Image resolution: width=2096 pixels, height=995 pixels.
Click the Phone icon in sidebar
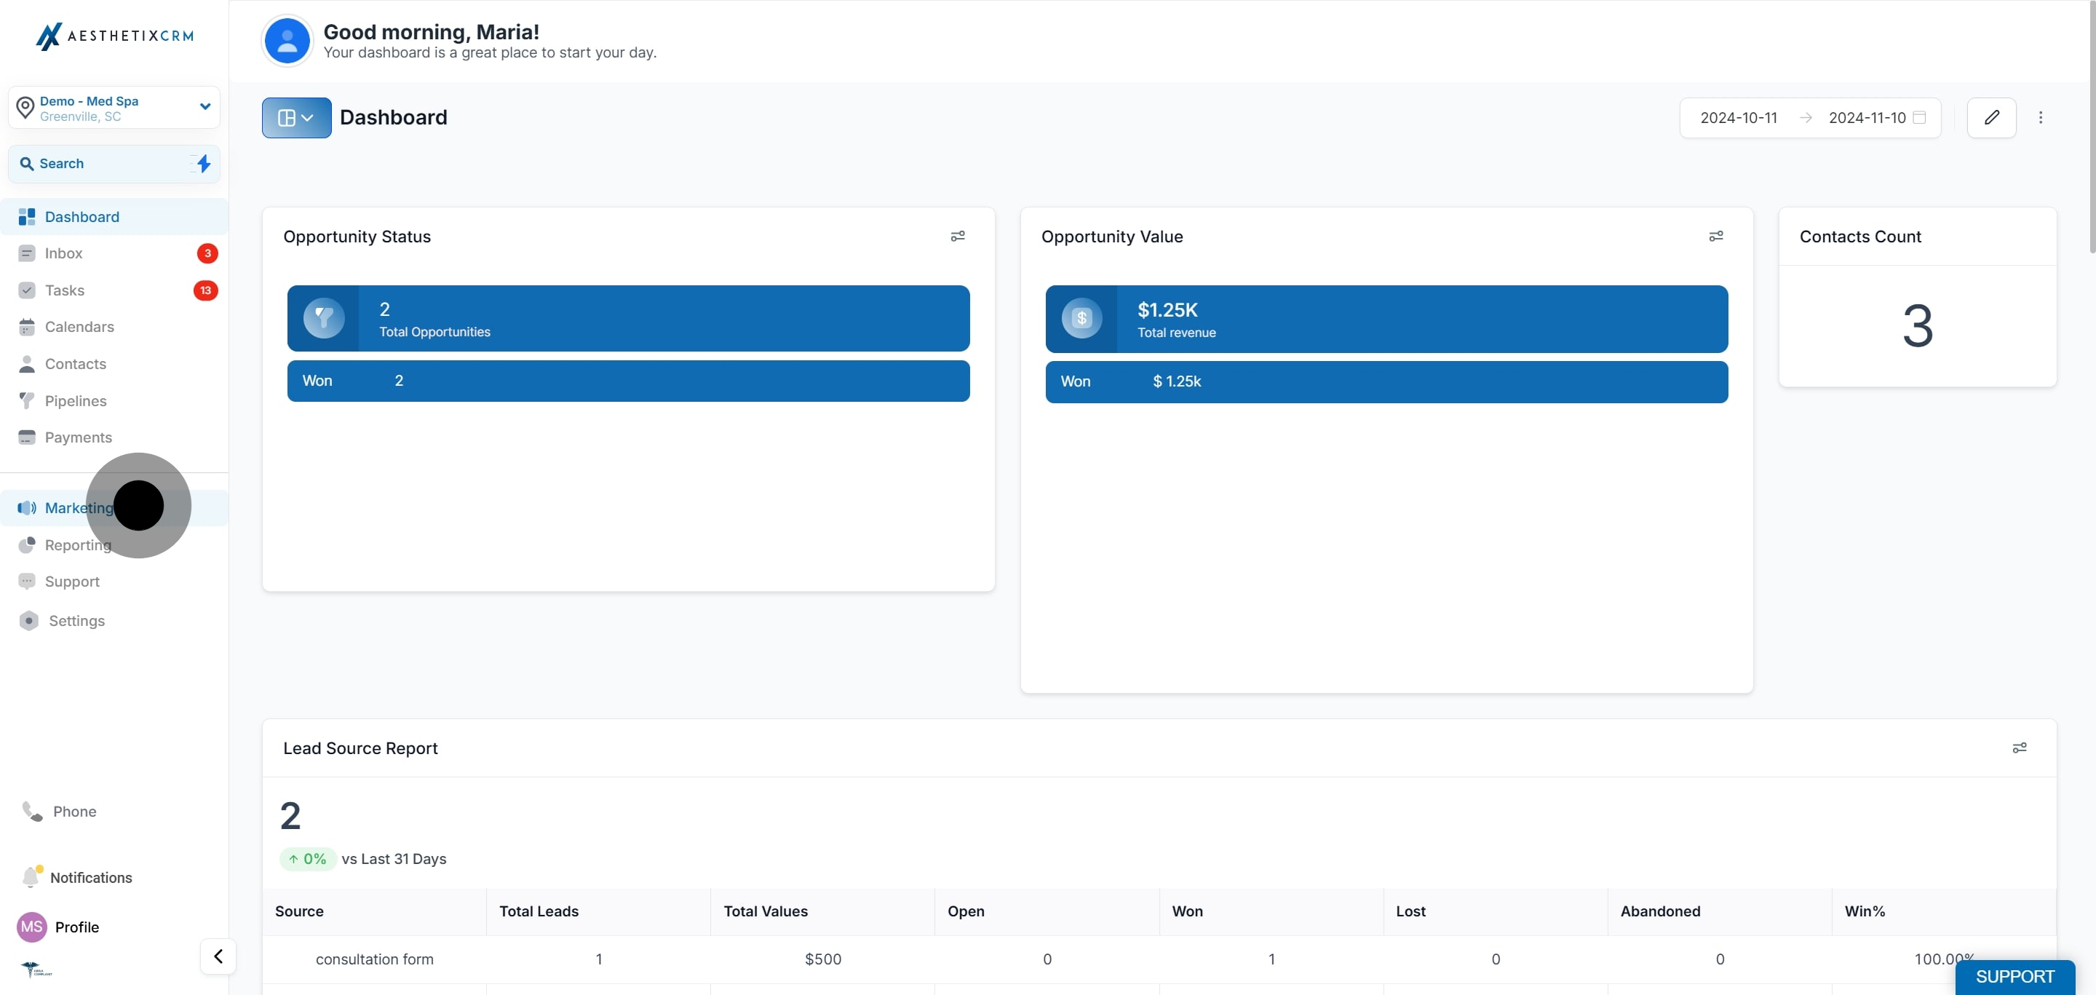coord(33,811)
